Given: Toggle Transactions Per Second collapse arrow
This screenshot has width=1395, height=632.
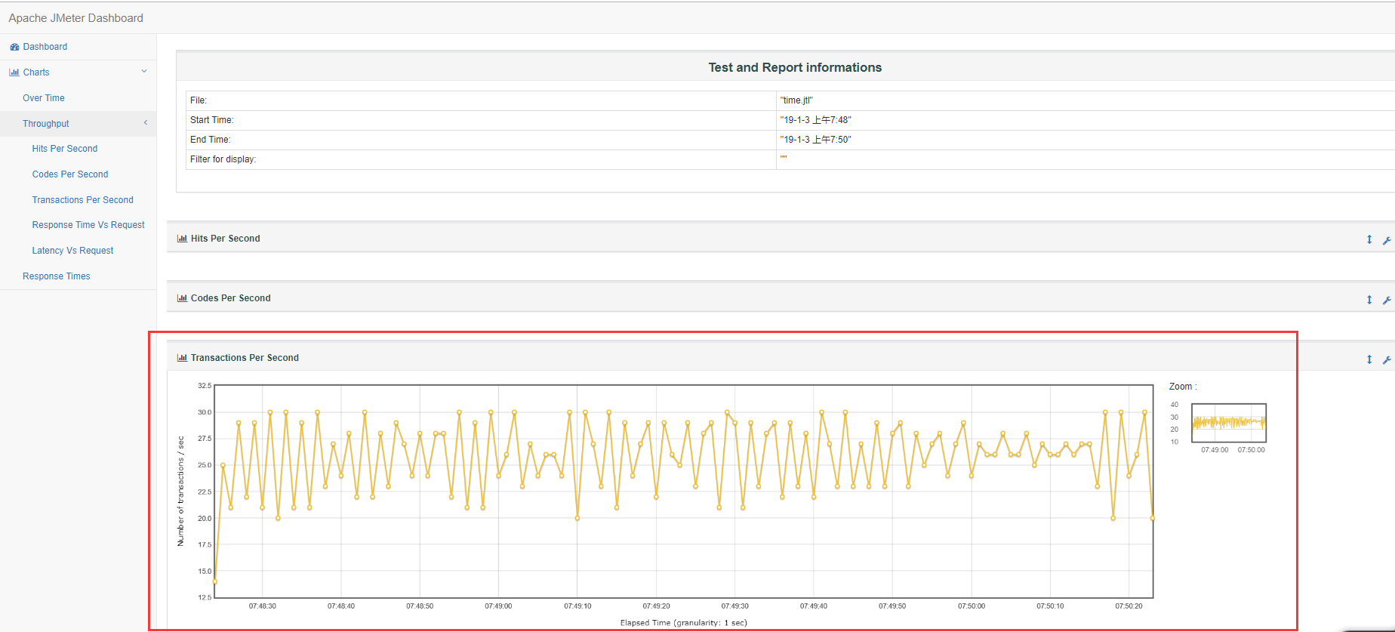Looking at the screenshot, I should 1369,359.
